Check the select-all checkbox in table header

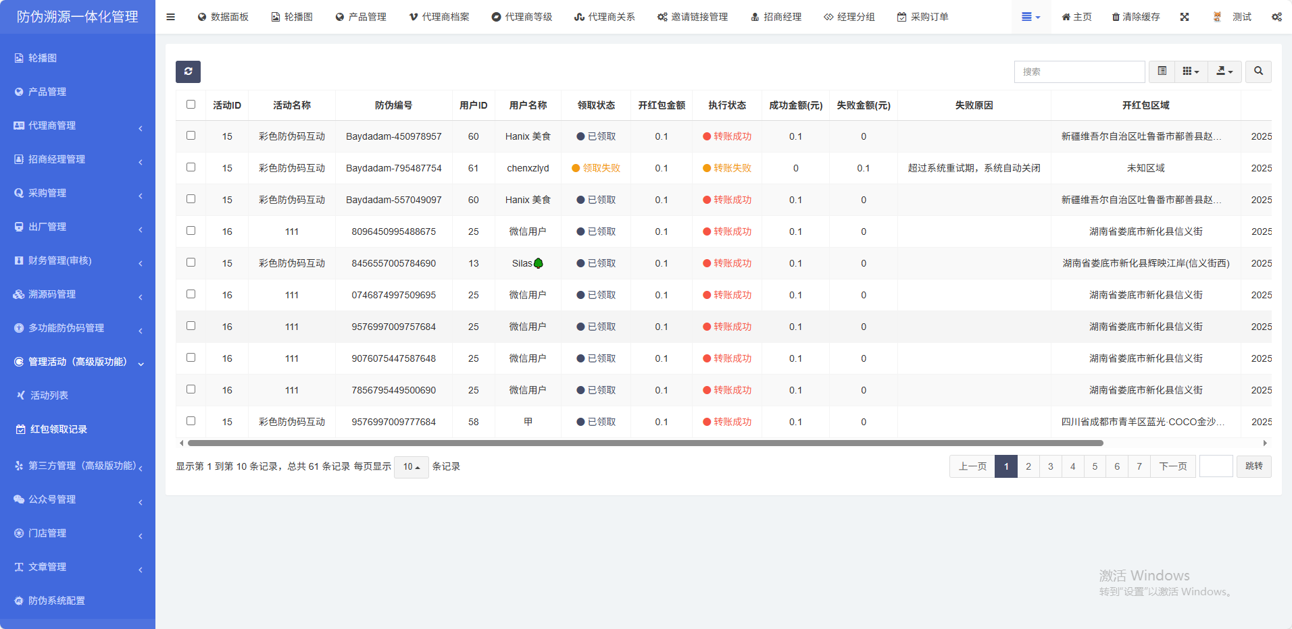pos(191,105)
